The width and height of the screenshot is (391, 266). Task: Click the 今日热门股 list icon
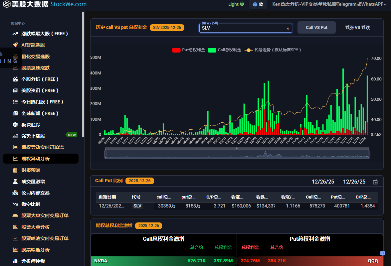15,102
